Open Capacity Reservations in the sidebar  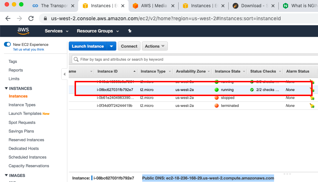click(x=29, y=166)
